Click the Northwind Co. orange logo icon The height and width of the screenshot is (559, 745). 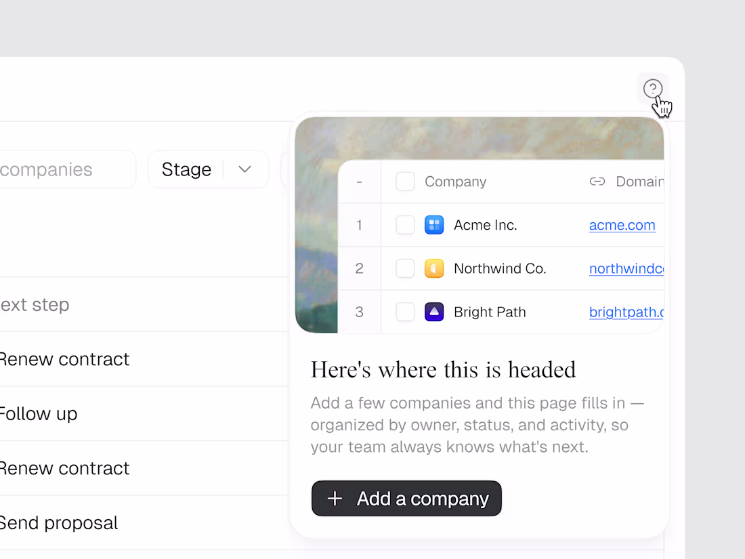(x=433, y=268)
